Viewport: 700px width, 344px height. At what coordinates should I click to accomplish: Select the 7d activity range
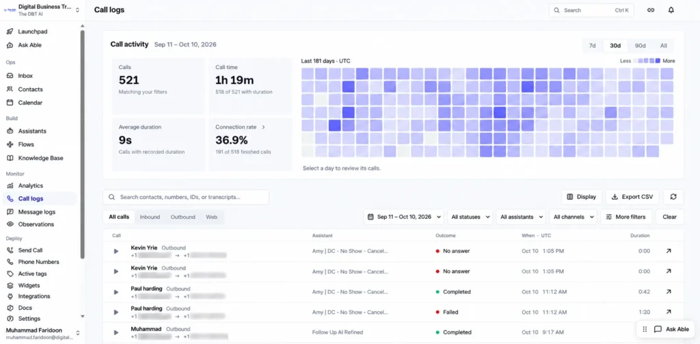click(593, 46)
